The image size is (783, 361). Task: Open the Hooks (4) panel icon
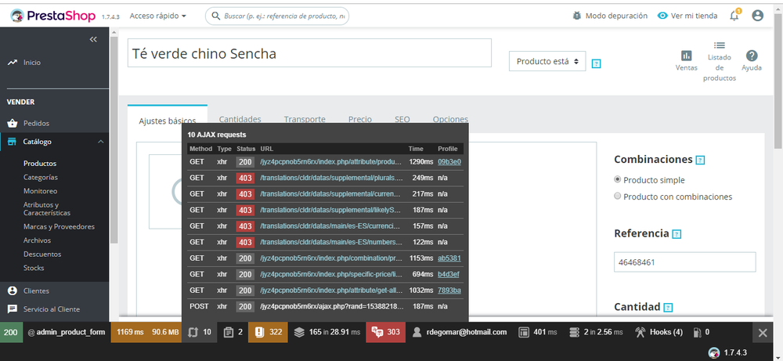click(x=659, y=332)
